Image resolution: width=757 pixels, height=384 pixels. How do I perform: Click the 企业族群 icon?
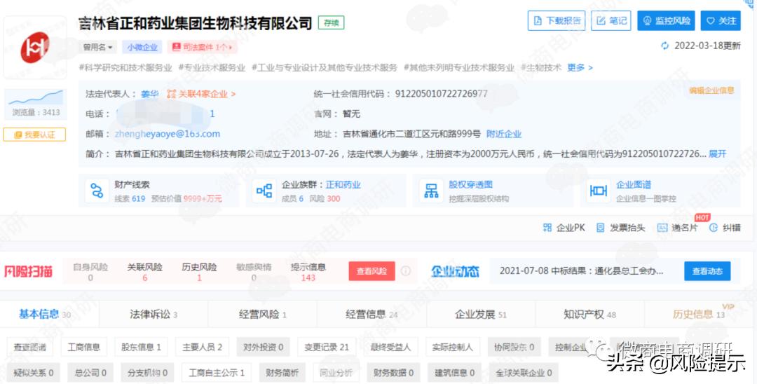point(264,191)
